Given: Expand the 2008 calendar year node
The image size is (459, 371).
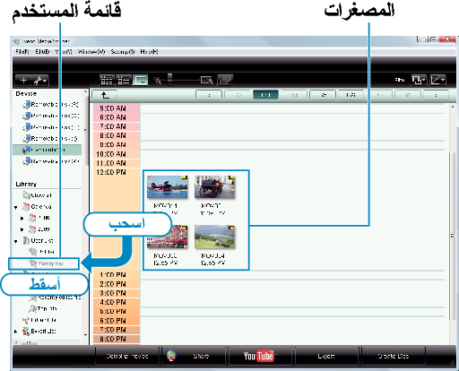Looking at the screenshot, I should pos(22,219).
